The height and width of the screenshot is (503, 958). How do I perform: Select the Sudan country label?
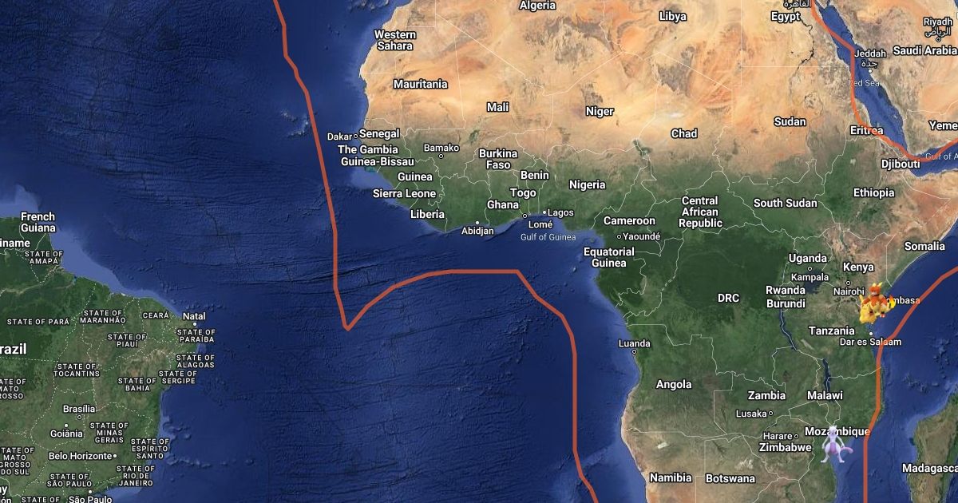[x=790, y=121]
